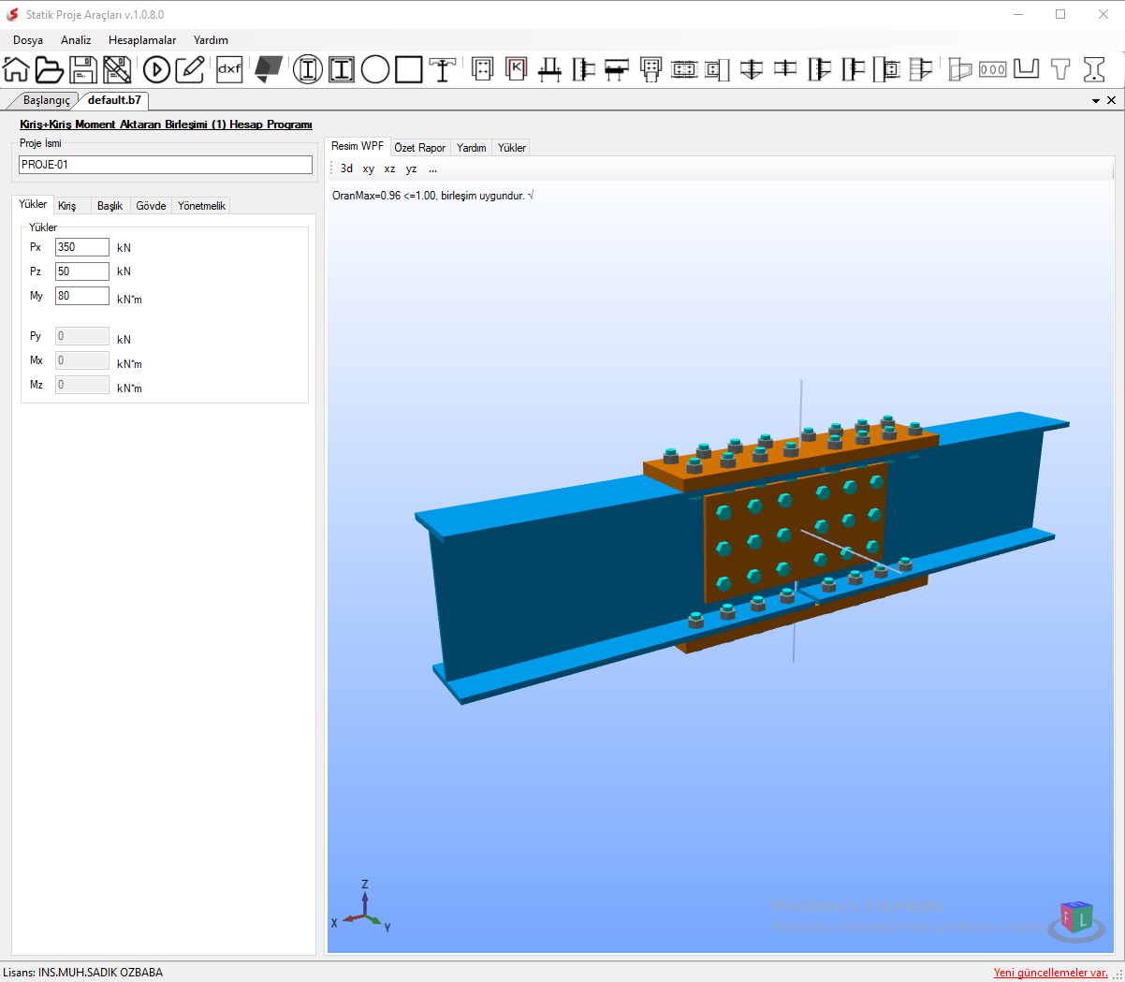Choose the empty square section icon

tap(409, 69)
